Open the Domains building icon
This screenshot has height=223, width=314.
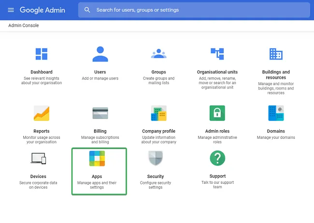point(276,113)
